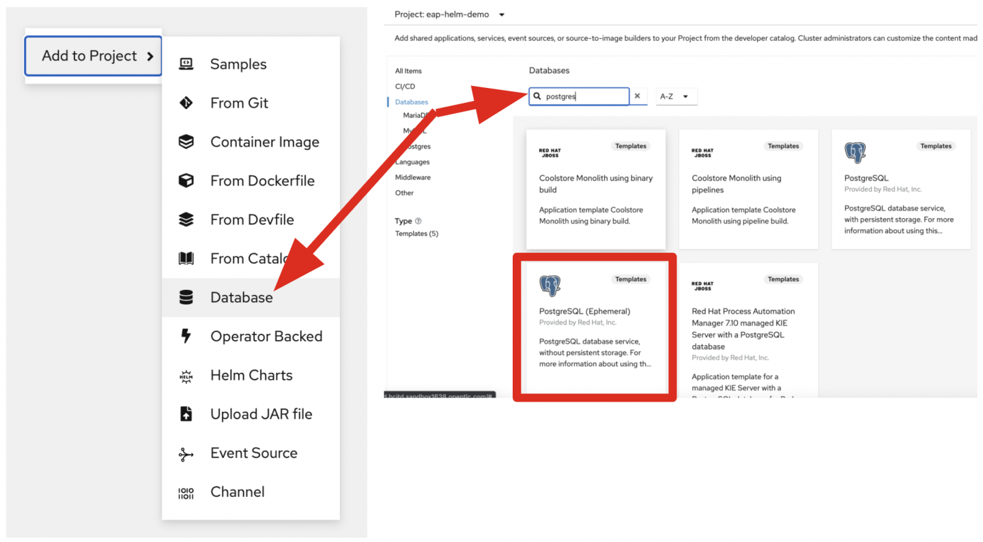
Task: Select the CI/CD category filter
Action: [405, 87]
